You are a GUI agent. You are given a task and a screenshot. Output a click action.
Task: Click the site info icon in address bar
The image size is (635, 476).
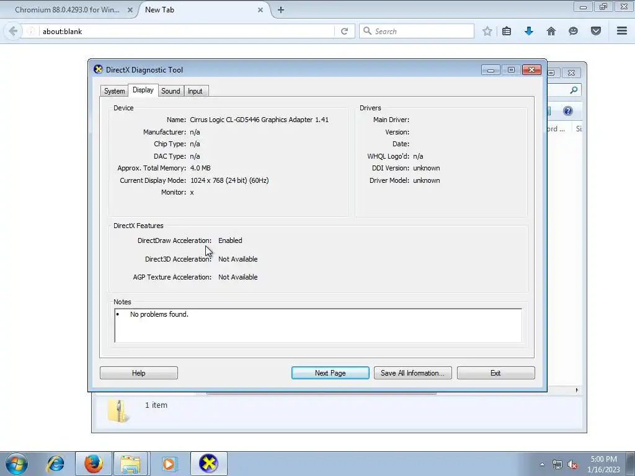[x=31, y=31]
